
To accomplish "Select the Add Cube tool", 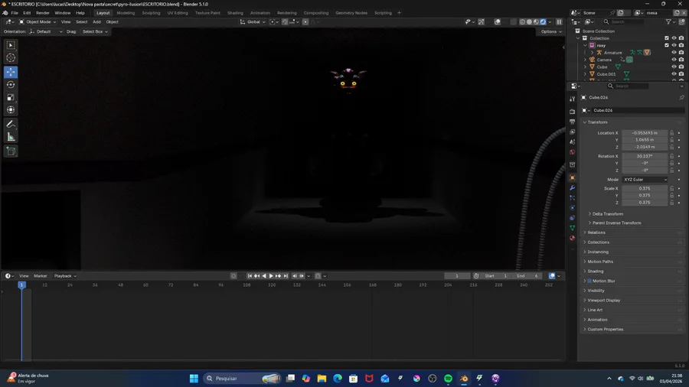I will [x=11, y=151].
